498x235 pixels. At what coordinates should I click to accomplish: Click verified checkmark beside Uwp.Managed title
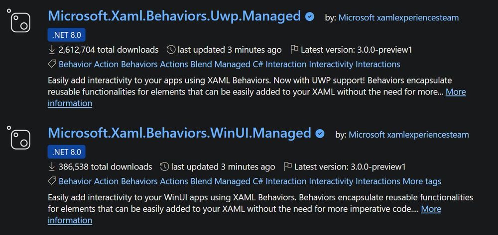(310, 16)
